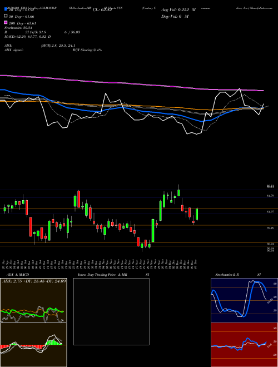
Task: Click the 'Avg Vol: 0.252 M' reading
Action: tap(178, 10)
